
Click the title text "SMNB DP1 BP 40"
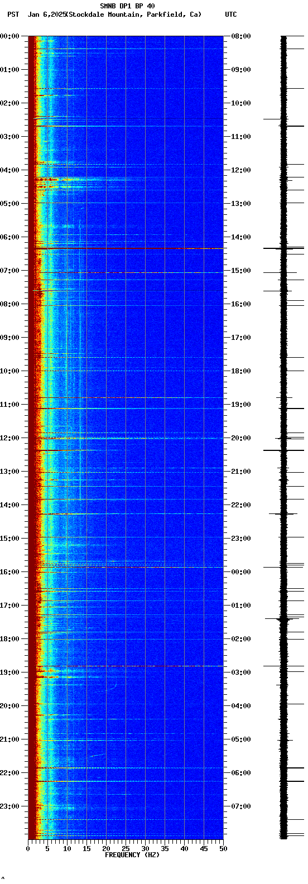[127, 6]
